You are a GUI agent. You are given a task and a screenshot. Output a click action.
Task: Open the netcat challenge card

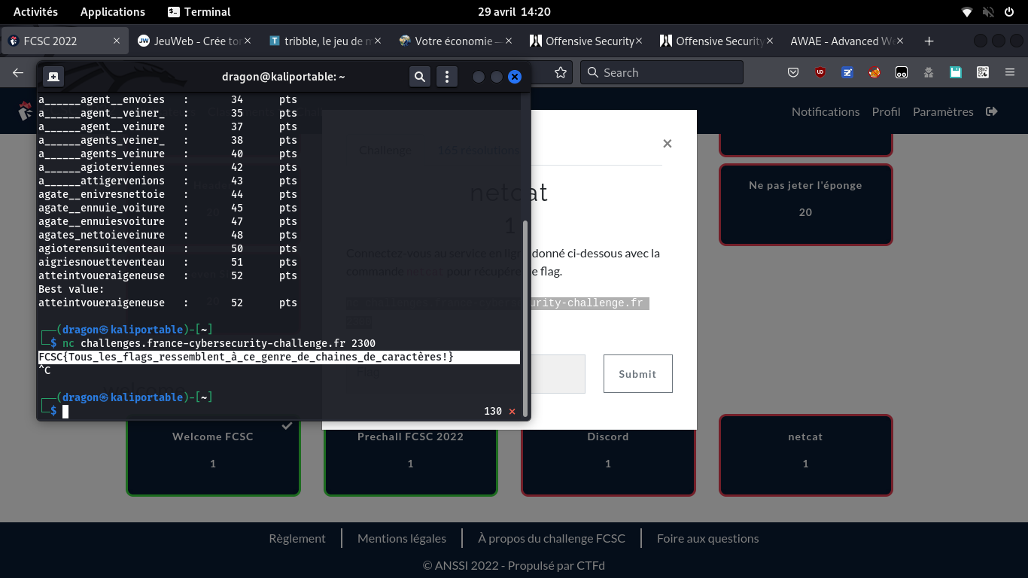pos(805,455)
